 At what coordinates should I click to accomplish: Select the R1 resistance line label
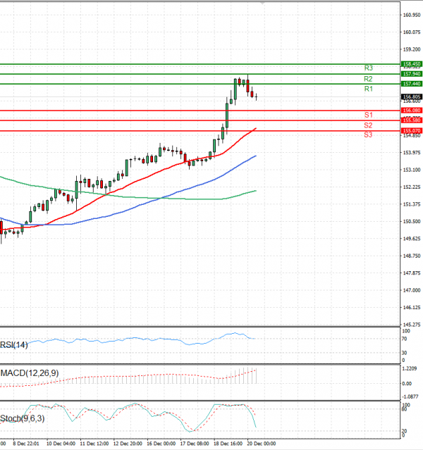coord(369,89)
